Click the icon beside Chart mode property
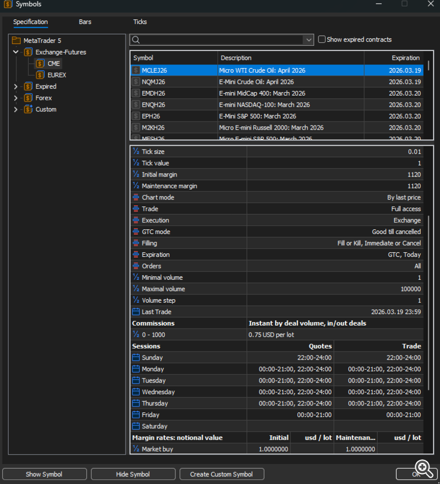Screen dimensions: 440x484 (136, 198)
